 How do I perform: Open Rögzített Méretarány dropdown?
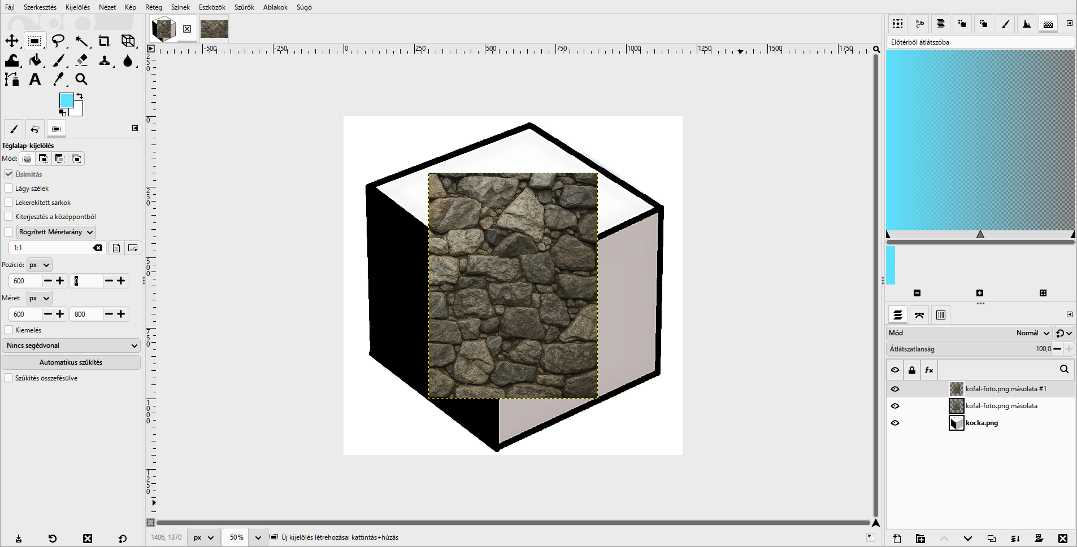(56, 232)
